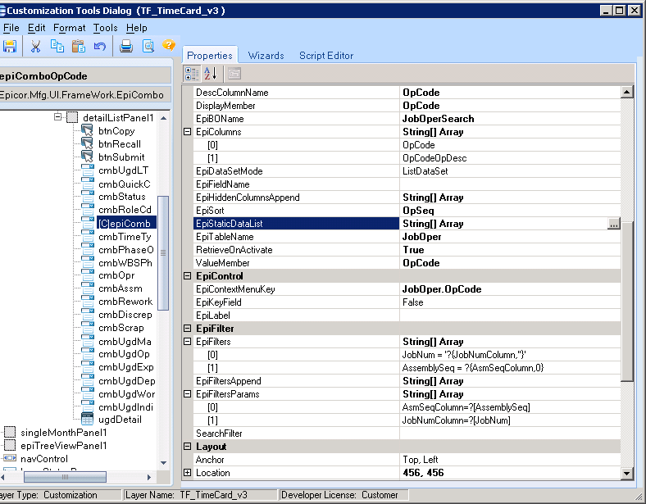646x504 pixels.
Task: Click the Help question mark icon
Action: pos(170,45)
